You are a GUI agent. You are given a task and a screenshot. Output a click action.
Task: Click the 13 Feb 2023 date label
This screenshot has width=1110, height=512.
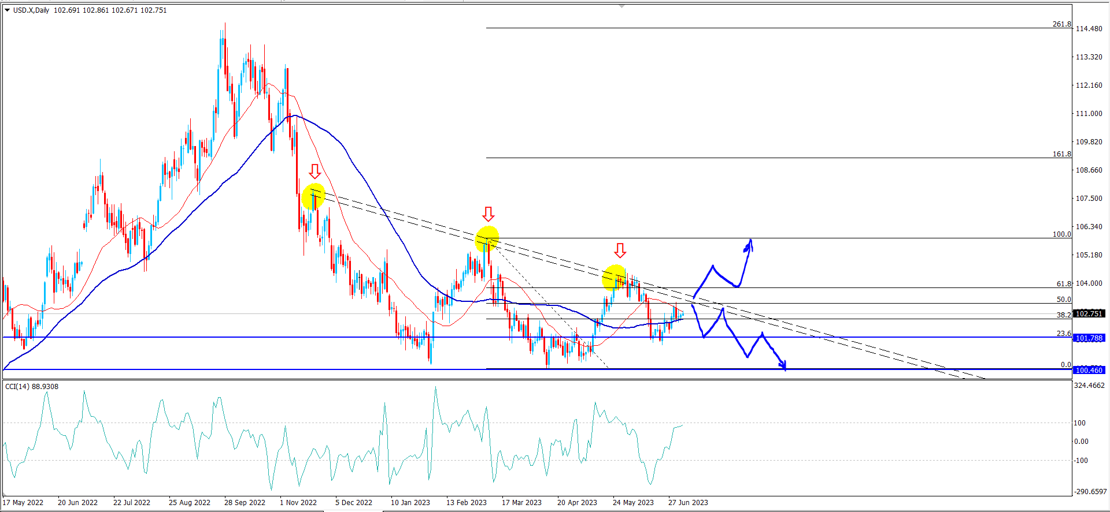(467, 503)
